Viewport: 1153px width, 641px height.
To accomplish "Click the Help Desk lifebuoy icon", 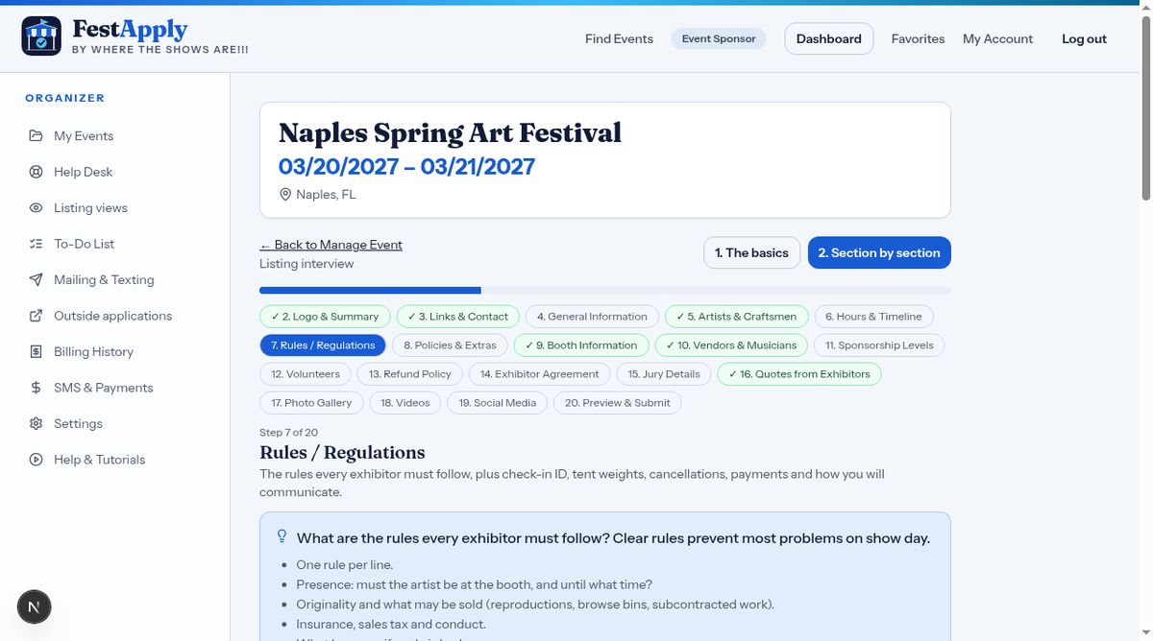I will pyautogui.click(x=36, y=172).
